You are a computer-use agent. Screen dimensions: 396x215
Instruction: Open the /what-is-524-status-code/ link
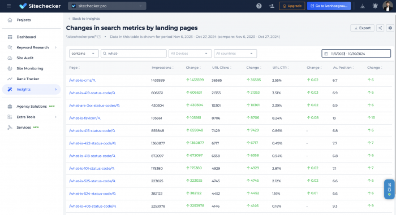point(91,194)
